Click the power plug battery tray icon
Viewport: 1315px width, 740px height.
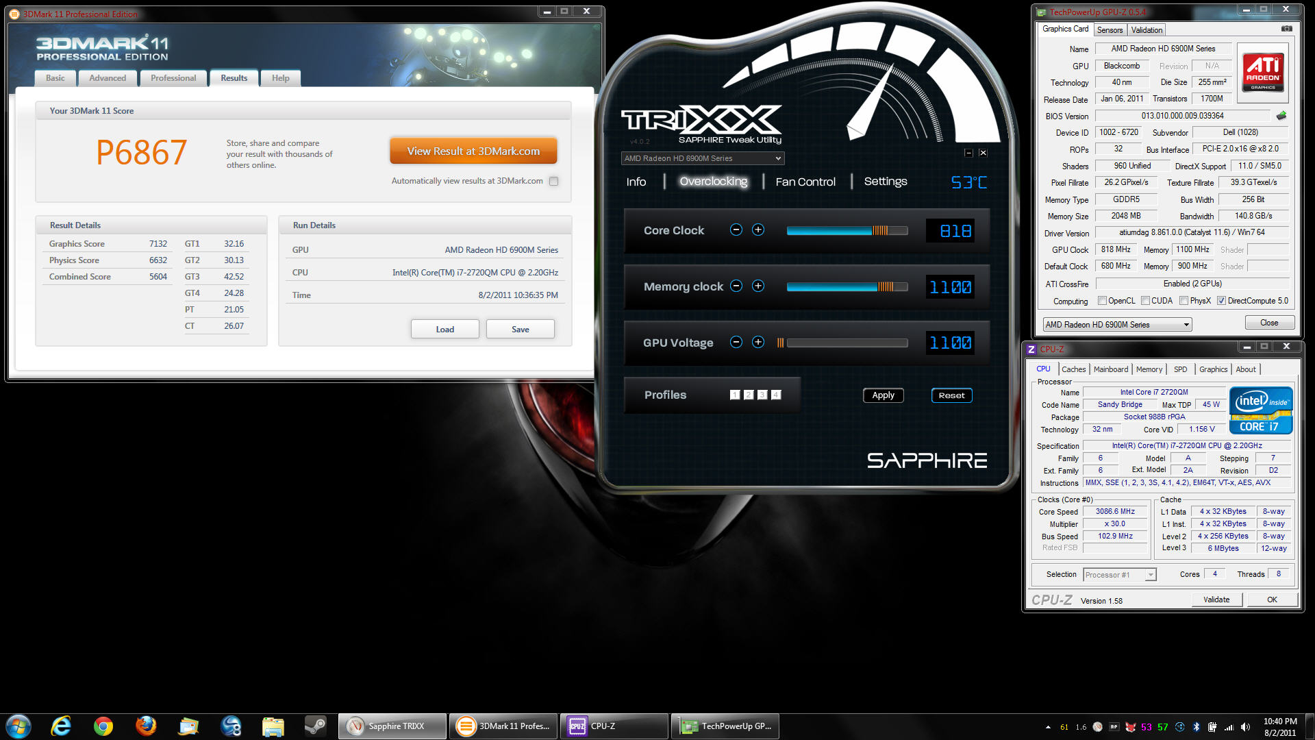click(x=1212, y=727)
